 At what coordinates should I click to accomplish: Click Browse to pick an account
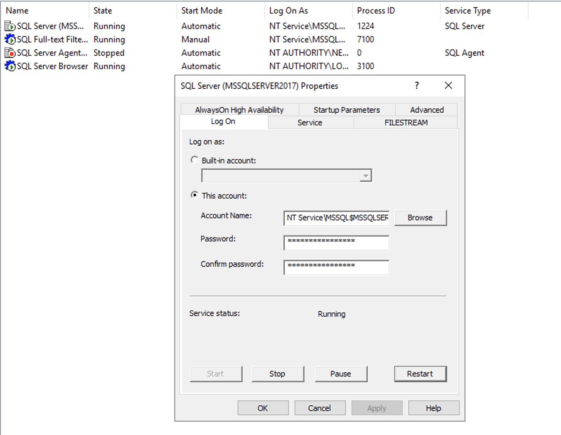point(420,218)
